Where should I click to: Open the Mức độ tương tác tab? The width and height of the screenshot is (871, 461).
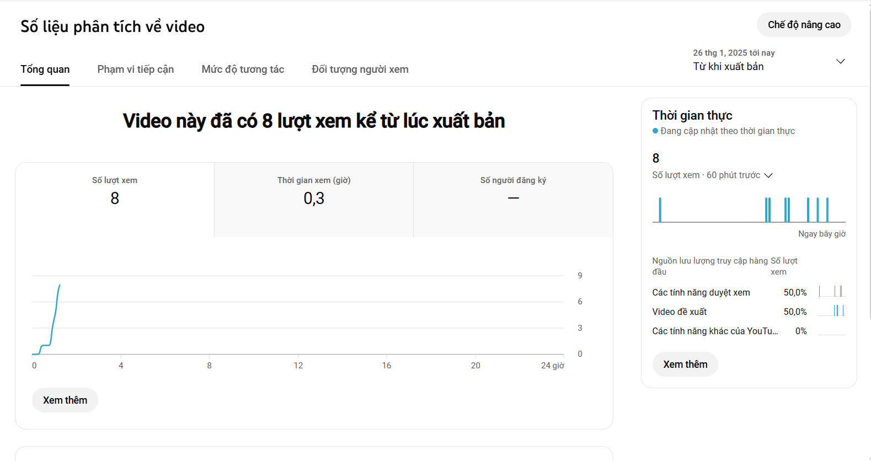coord(243,69)
